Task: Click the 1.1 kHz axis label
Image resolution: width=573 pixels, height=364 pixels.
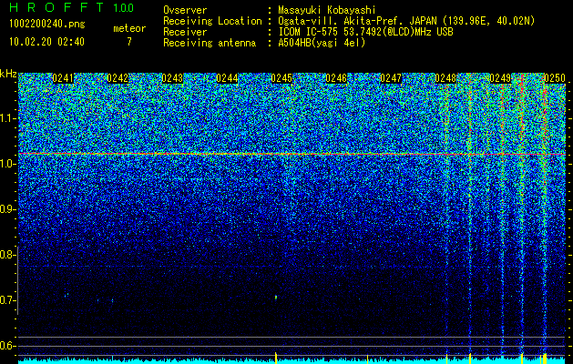Action: pos(8,118)
